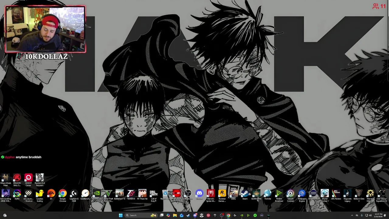
Task: Select Solo Leveling ARISE desktop icon
Action: coord(5,196)
